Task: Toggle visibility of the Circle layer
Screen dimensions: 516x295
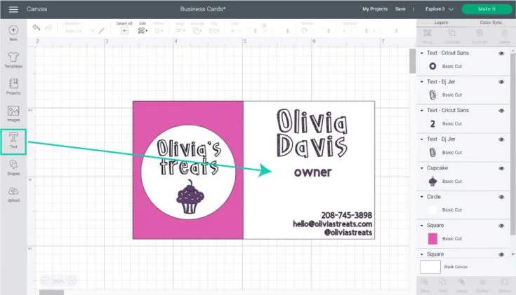Action: click(501, 197)
